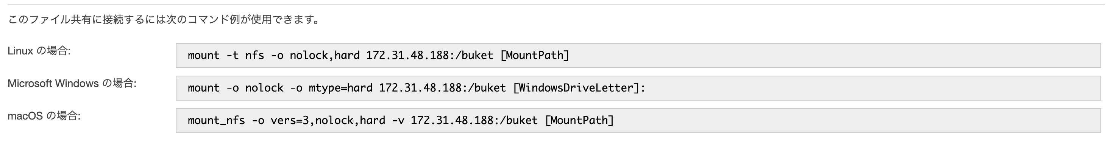Click '[WindowsDriveLetter]:' in the Windows command
This screenshot has width=1108, height=146.
[579, 88]
